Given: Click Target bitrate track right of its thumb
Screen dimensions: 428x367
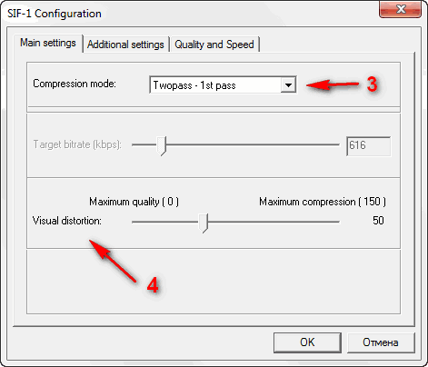Looking at the screenshot, I should coord(253,144).
